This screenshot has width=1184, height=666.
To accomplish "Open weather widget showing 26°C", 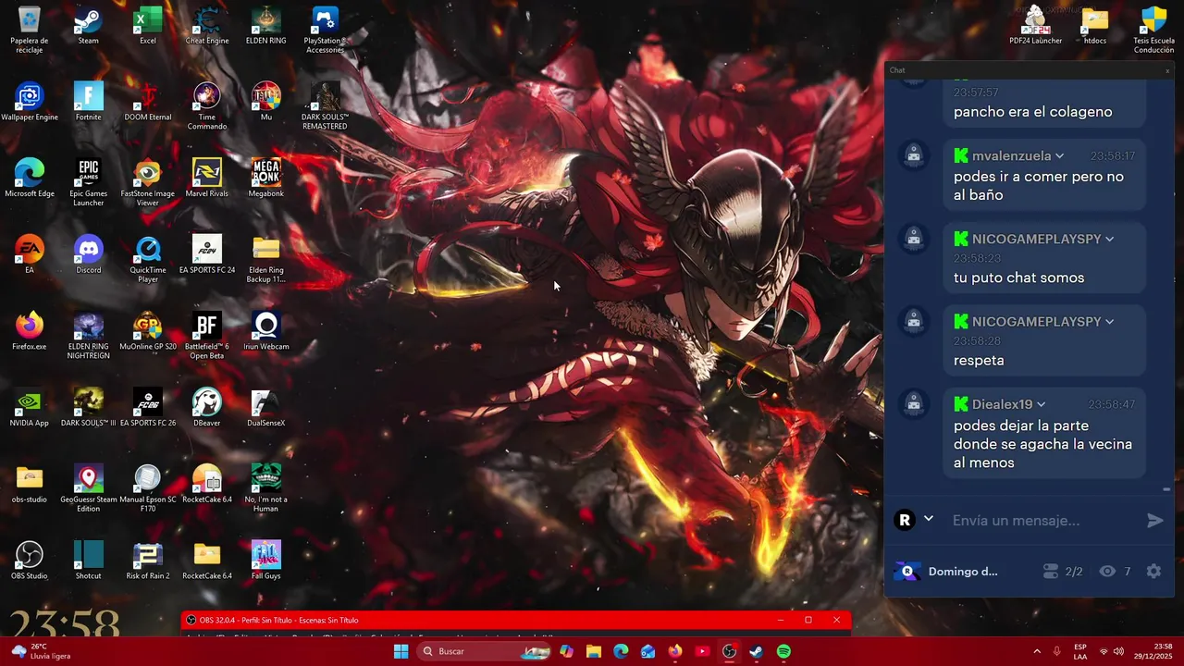I will (41, 651).
